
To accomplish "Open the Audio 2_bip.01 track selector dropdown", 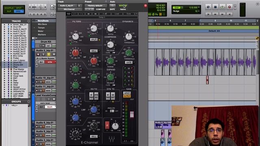I will click(67, 6).
